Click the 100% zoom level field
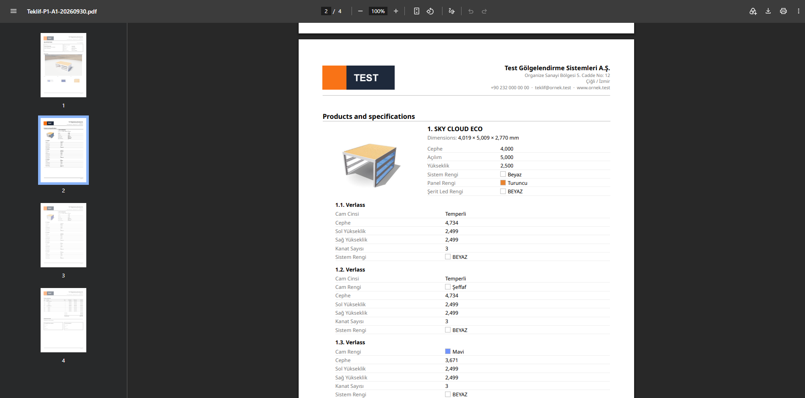 click(378, 11)
